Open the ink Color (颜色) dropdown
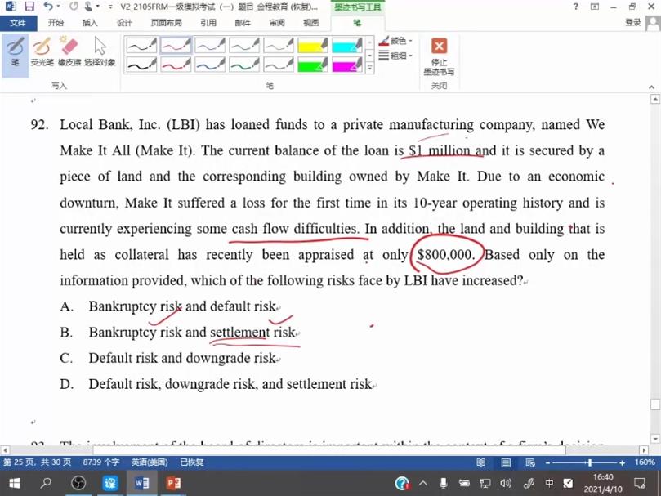 pos(395,41)
